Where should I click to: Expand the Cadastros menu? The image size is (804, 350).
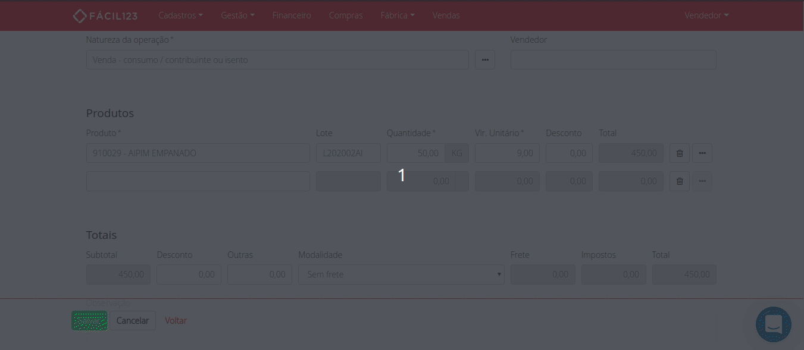(x=180, y=15)
